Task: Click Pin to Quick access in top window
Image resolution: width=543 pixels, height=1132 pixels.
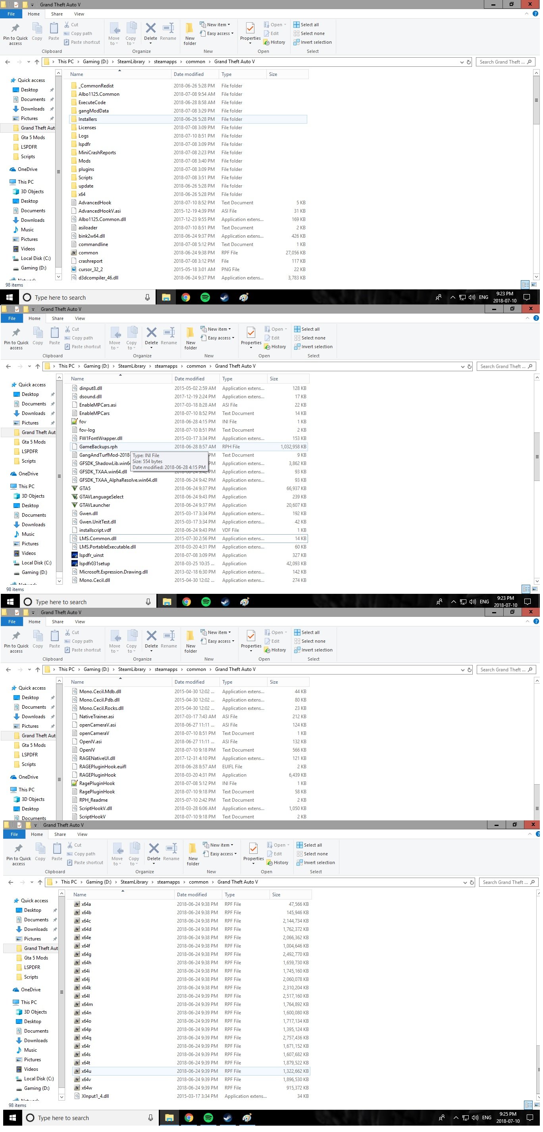Action: 15,33
